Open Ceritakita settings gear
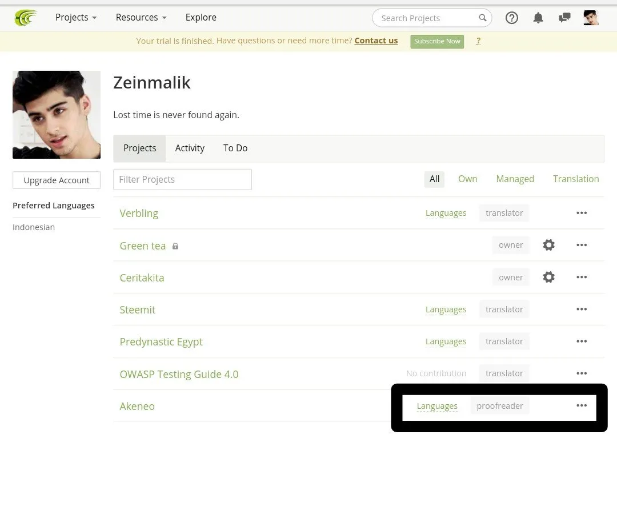This screenshot has width=617, height=523. click(x=548, y=277)
